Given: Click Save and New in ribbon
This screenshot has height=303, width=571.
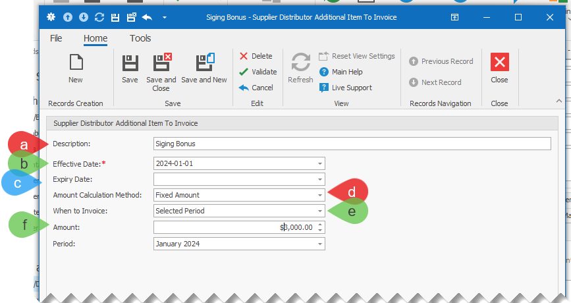Looking at the screenshot, I should coord(204,69).
